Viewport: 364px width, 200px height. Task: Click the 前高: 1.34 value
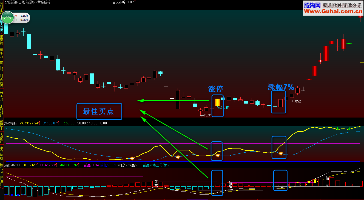point(91,165)
